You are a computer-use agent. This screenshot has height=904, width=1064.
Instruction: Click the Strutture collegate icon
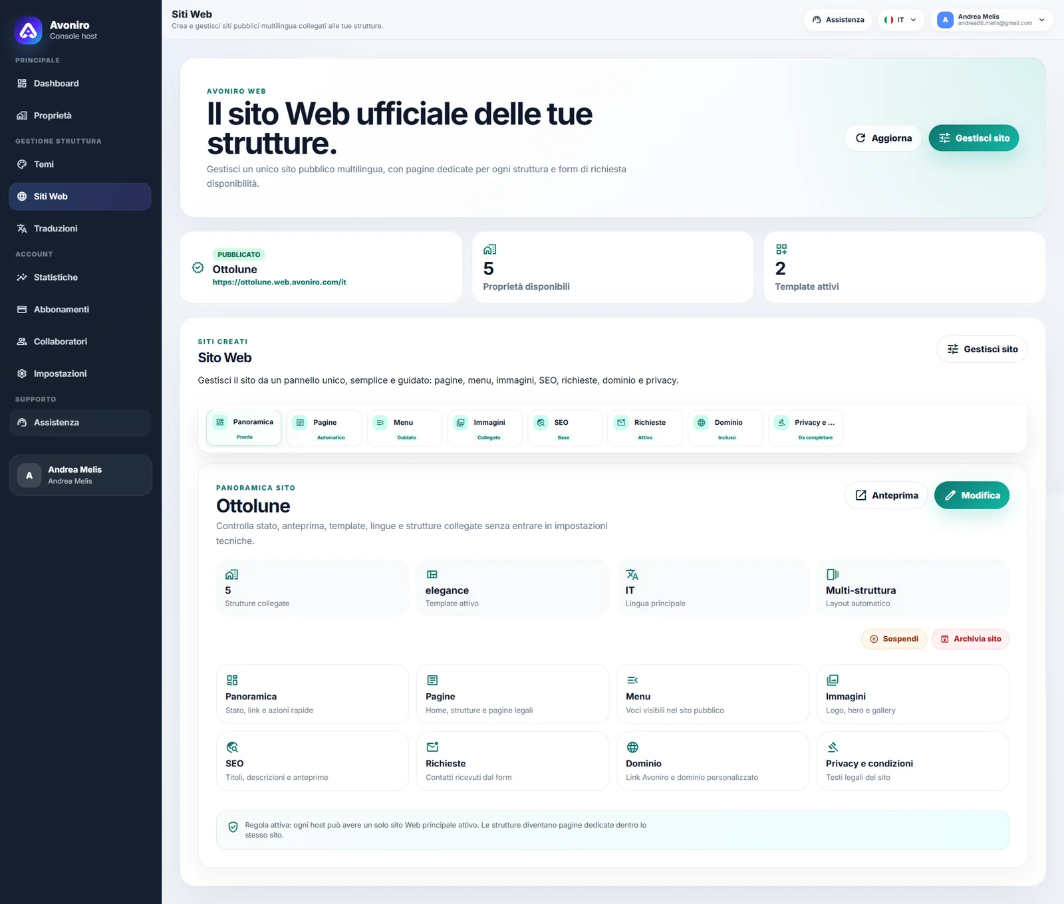(231, 574)
